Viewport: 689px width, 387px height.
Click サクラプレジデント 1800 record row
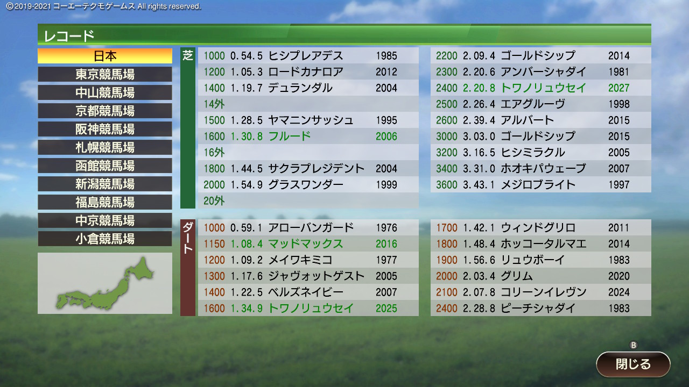[308, 168]
